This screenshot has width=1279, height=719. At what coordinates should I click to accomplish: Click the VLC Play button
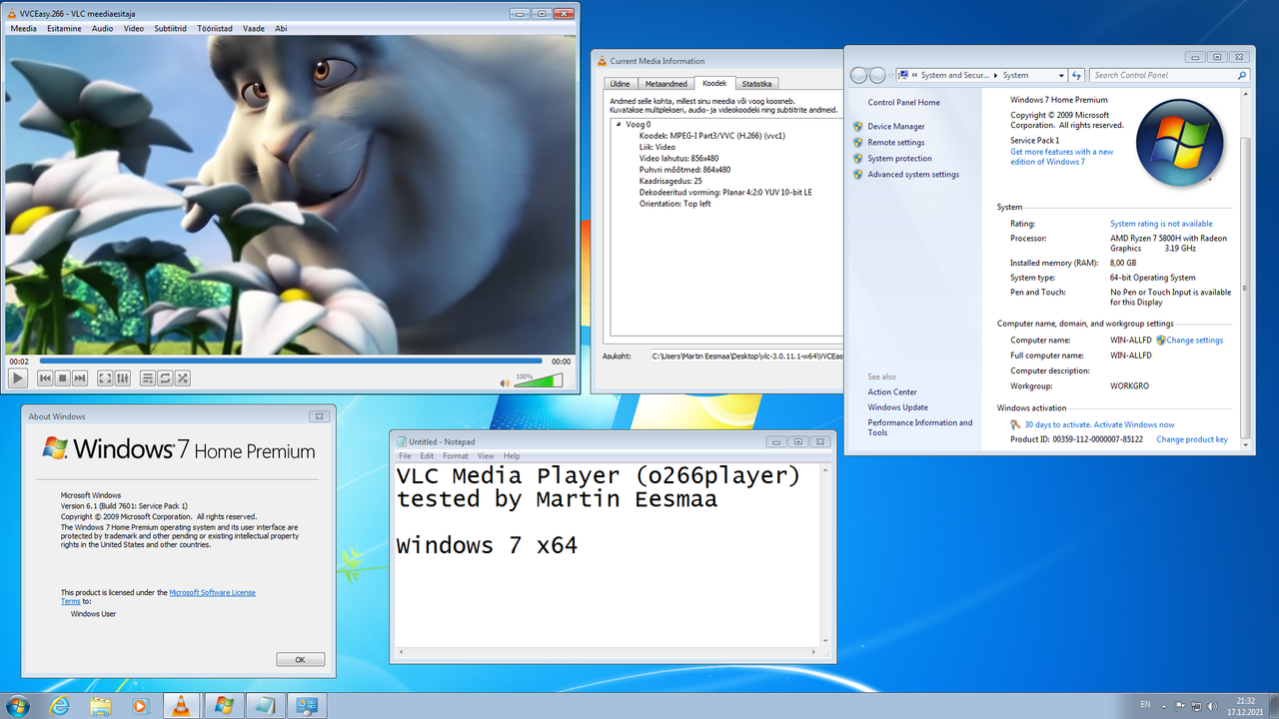(x=17, y=378)
